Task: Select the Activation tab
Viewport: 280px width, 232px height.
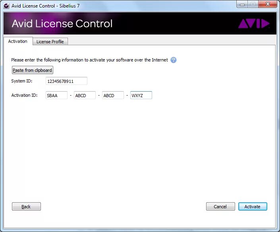Action: [18, 41]
